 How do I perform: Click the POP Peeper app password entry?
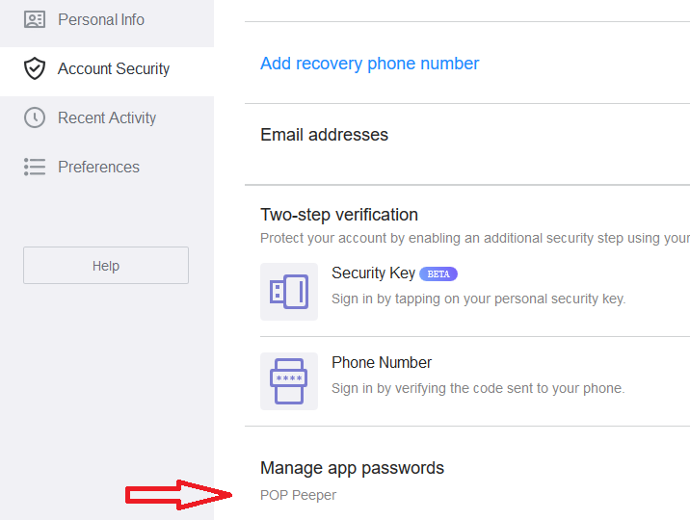tap(298, 495)
